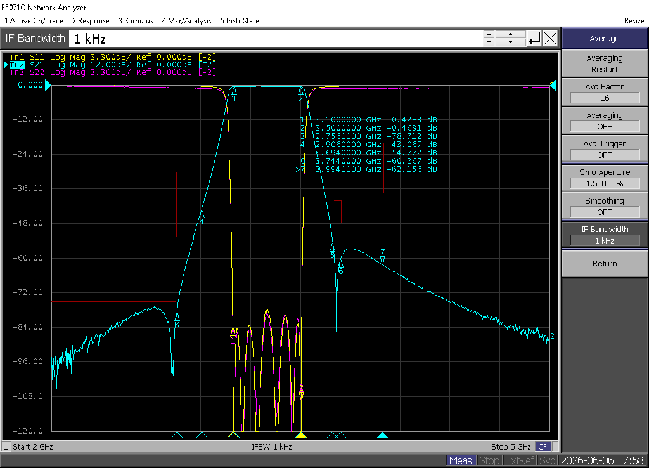The width and height of the screenshot is (649, 468).
Task: Click right reference position triangle on graph edge
Action: point(553,86)
